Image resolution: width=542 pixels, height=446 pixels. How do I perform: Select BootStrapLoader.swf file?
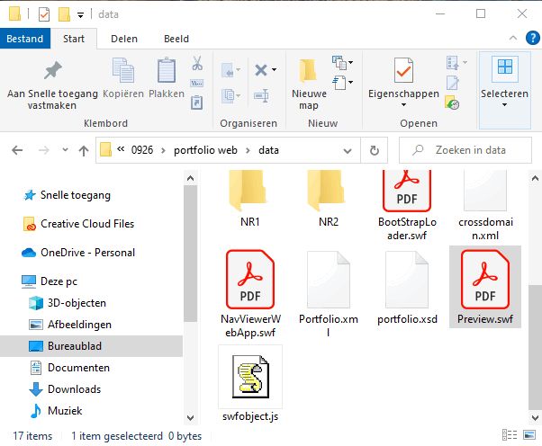(x=407, y=206)
